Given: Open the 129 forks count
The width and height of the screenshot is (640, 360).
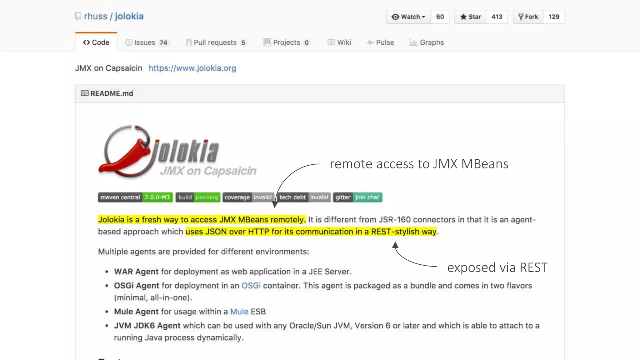Looking at the screenshot, I should [x=554, y=17].
